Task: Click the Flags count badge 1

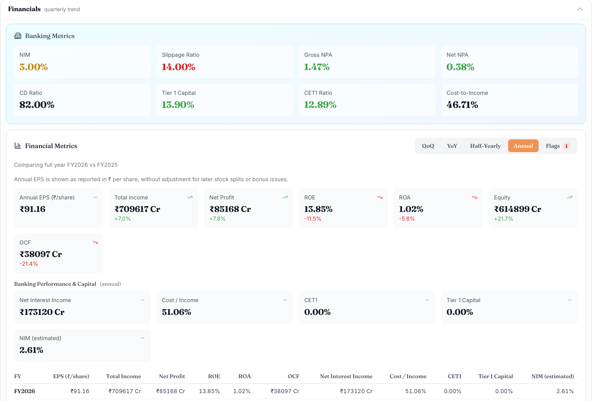Action: coord(566,146)
